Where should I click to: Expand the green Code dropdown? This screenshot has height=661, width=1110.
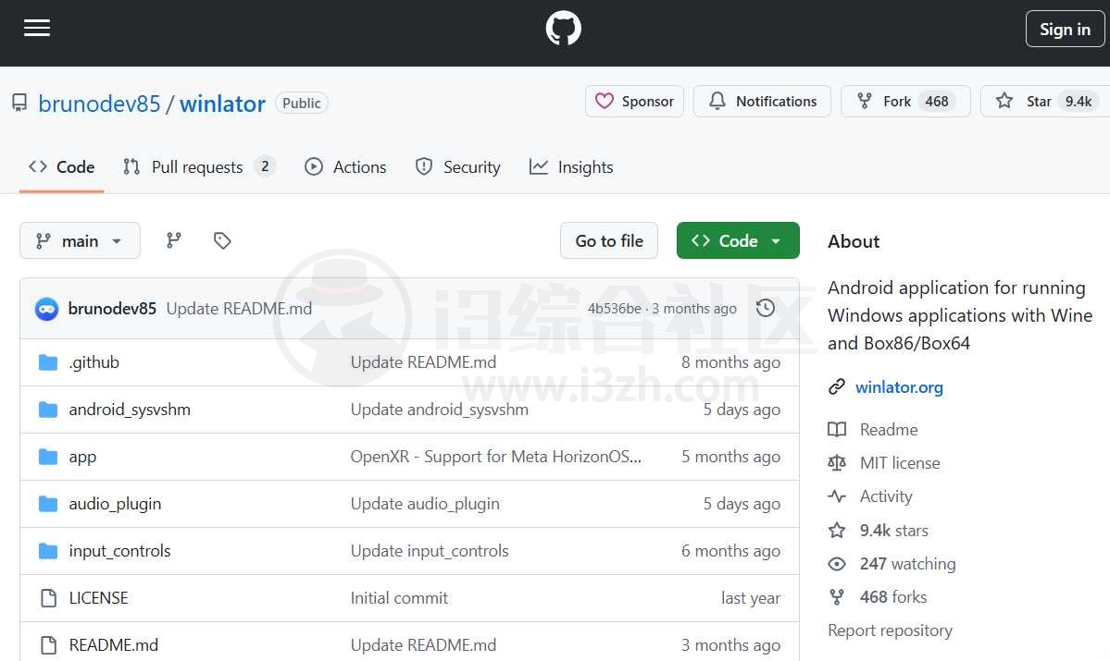click(x=738, y=240)
